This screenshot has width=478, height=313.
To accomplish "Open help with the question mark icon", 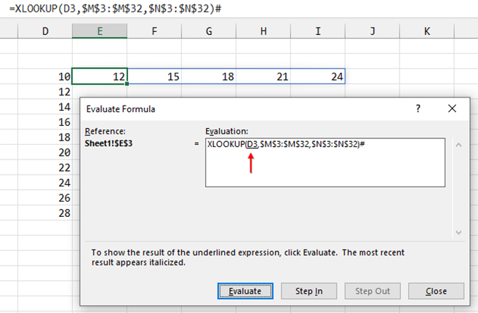I will point(418,109).
